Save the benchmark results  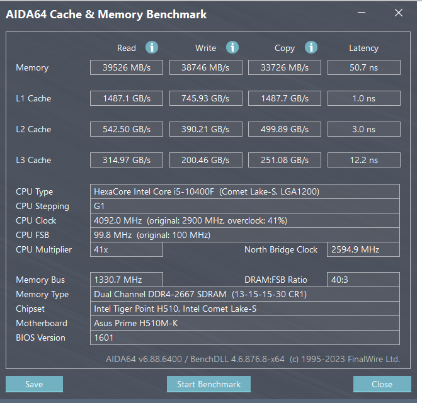coord(34,384)
